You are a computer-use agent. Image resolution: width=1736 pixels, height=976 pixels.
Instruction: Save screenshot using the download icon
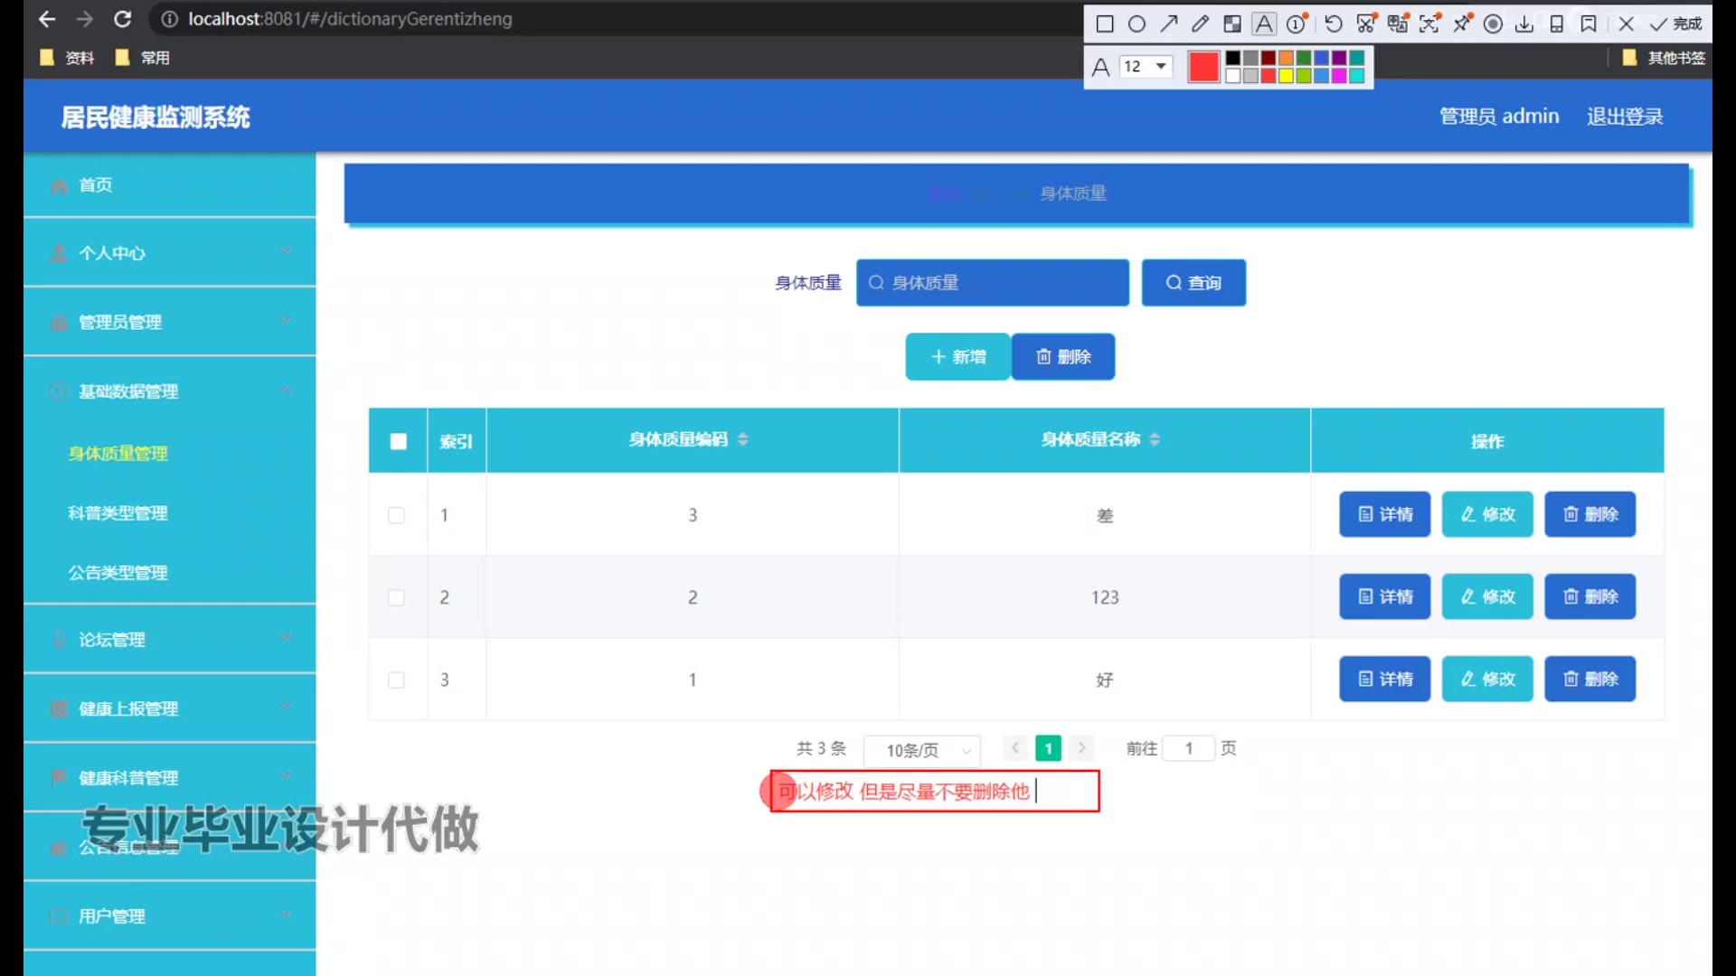1524,24
